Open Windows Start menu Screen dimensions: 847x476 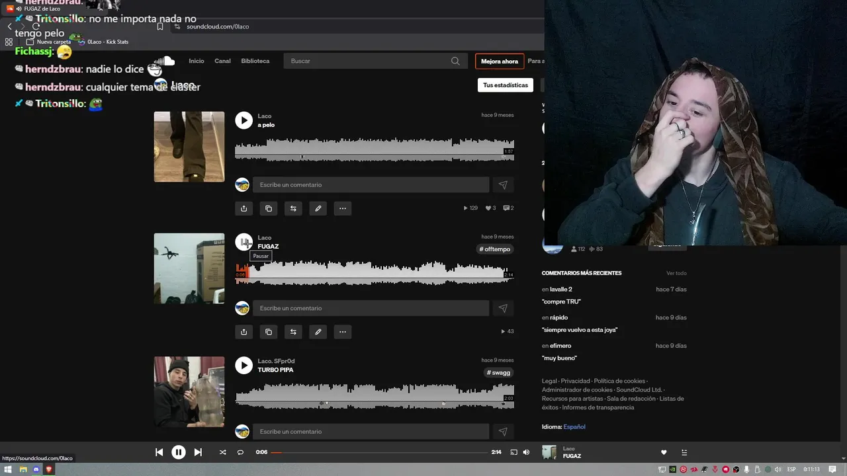point(9,469)
